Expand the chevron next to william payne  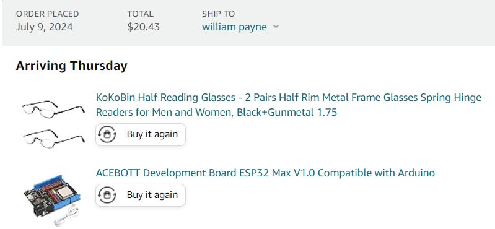click(276, 27)
